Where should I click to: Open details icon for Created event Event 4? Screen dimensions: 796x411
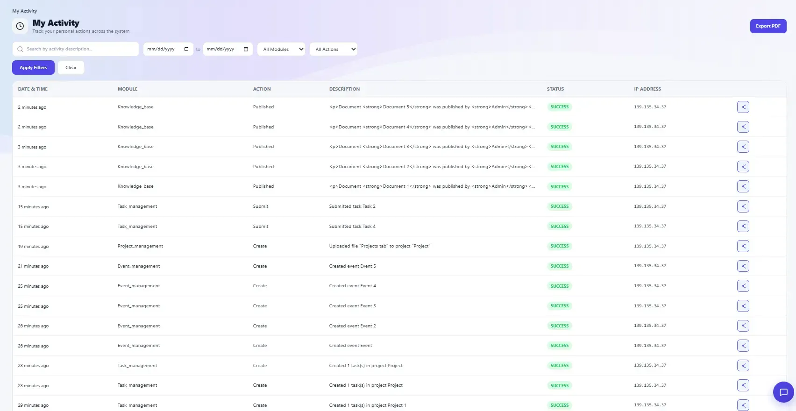(x=743, y=286)
